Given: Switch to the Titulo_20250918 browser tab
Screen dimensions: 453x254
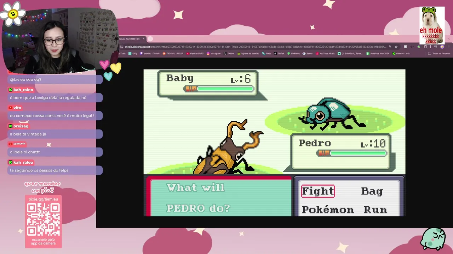Looking at the screenshot, I should pos(131,39).
